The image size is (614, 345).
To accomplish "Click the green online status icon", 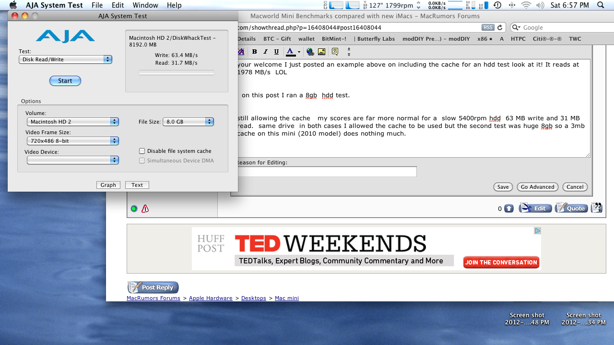I will click(x=134, y=208).
